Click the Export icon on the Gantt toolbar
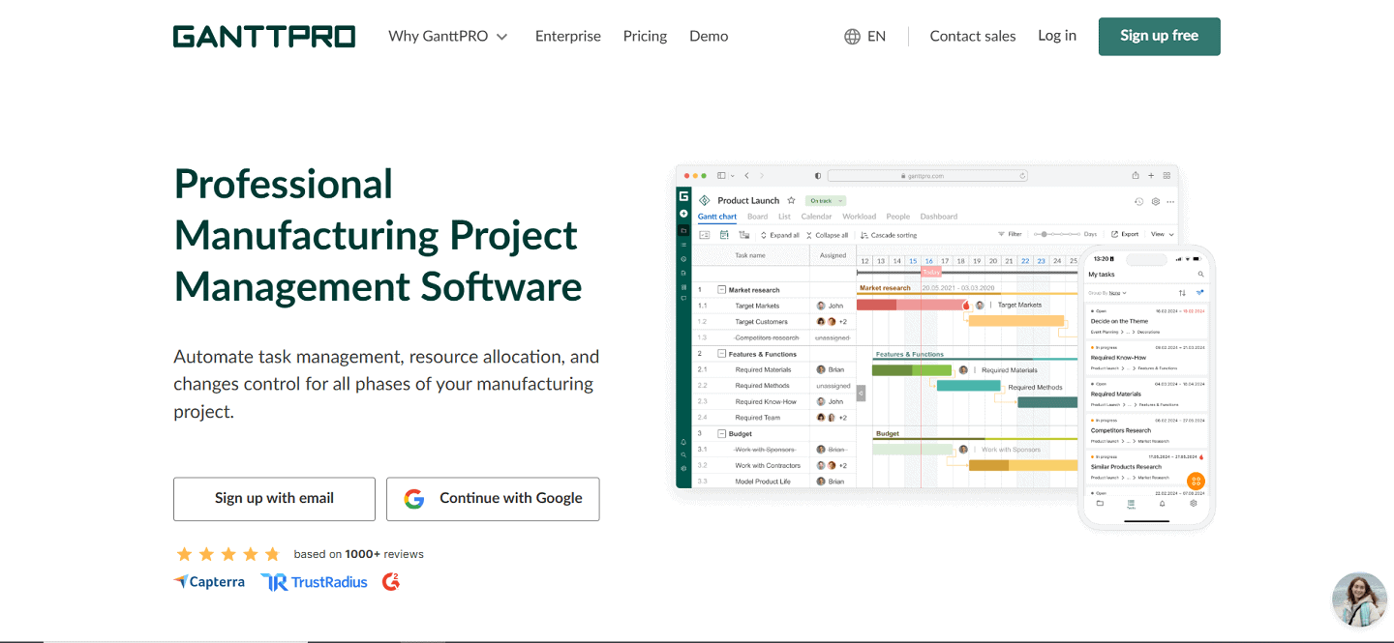This screenshot has height=643, width=1394. click(x=1127, y=233)
